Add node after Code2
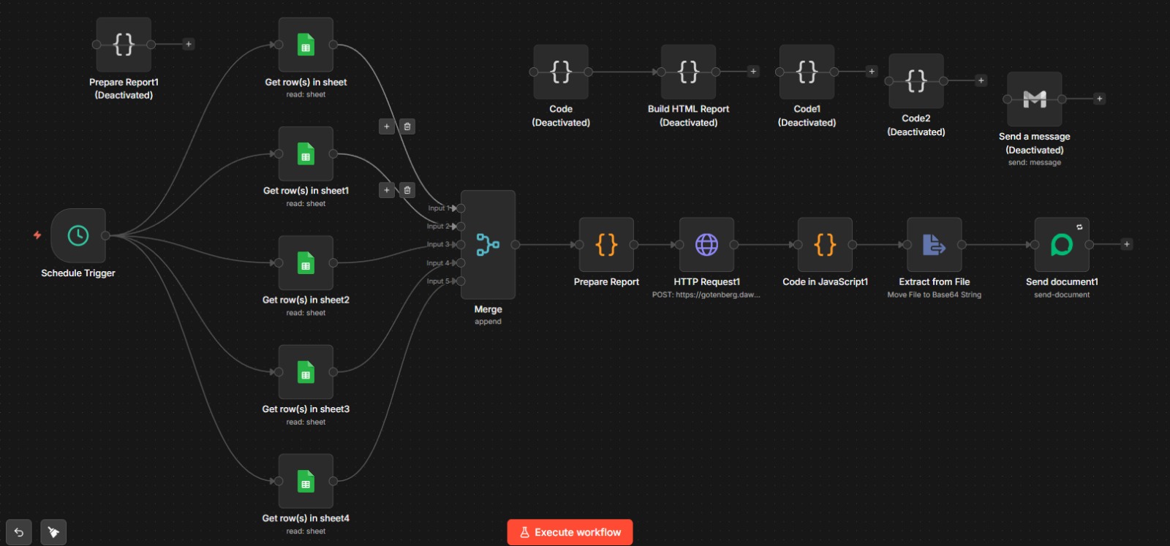 point(981,80)
